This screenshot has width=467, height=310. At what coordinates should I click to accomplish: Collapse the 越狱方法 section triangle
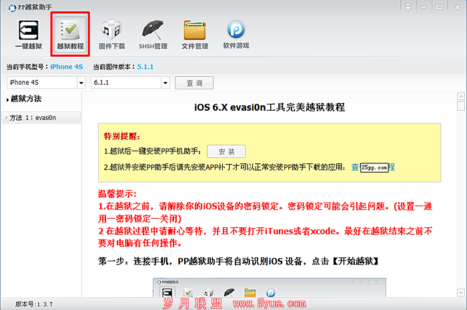[x=7, y=99]
